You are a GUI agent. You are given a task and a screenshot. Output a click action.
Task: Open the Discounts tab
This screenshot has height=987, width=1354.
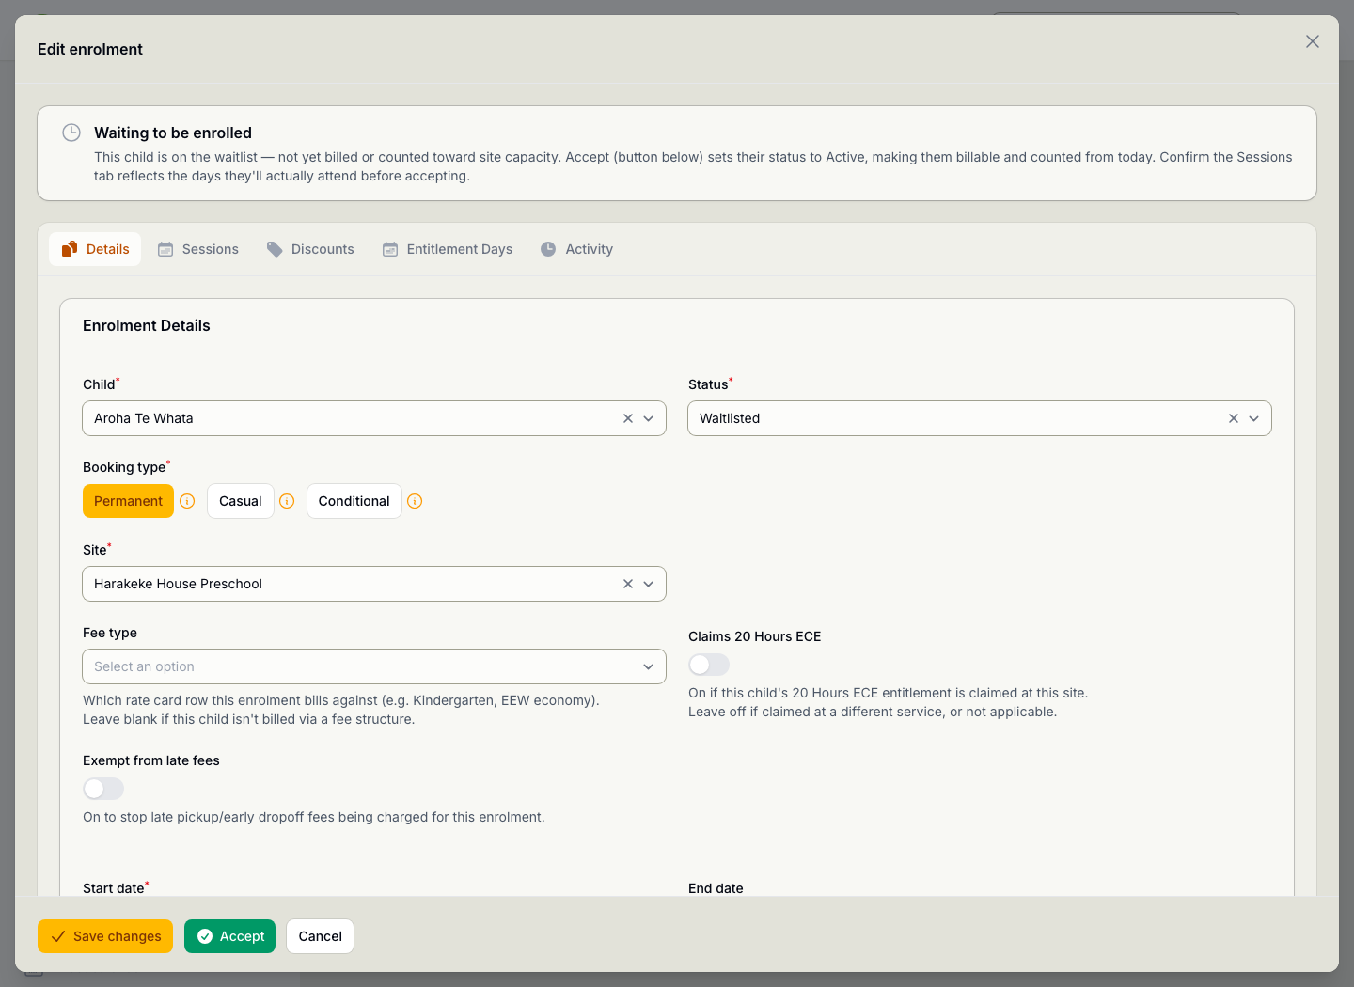click(310, 249)
